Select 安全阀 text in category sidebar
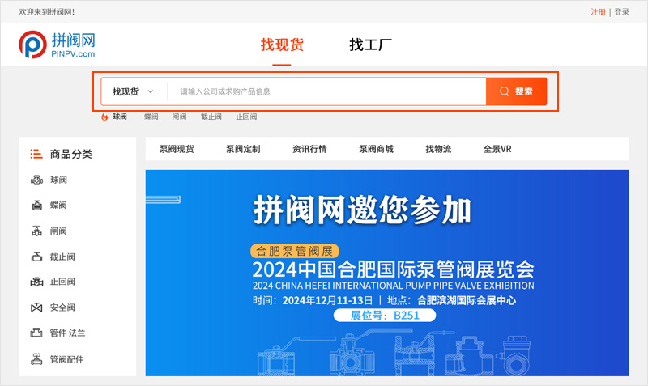The width and height of the screenshot is (648, 386). click(62, 308)
